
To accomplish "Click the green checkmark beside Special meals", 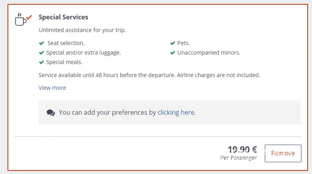I will [x=41, y=62].
